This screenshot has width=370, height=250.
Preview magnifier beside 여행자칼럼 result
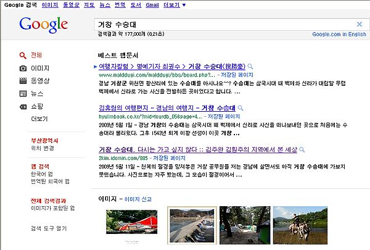coord(250,67)
